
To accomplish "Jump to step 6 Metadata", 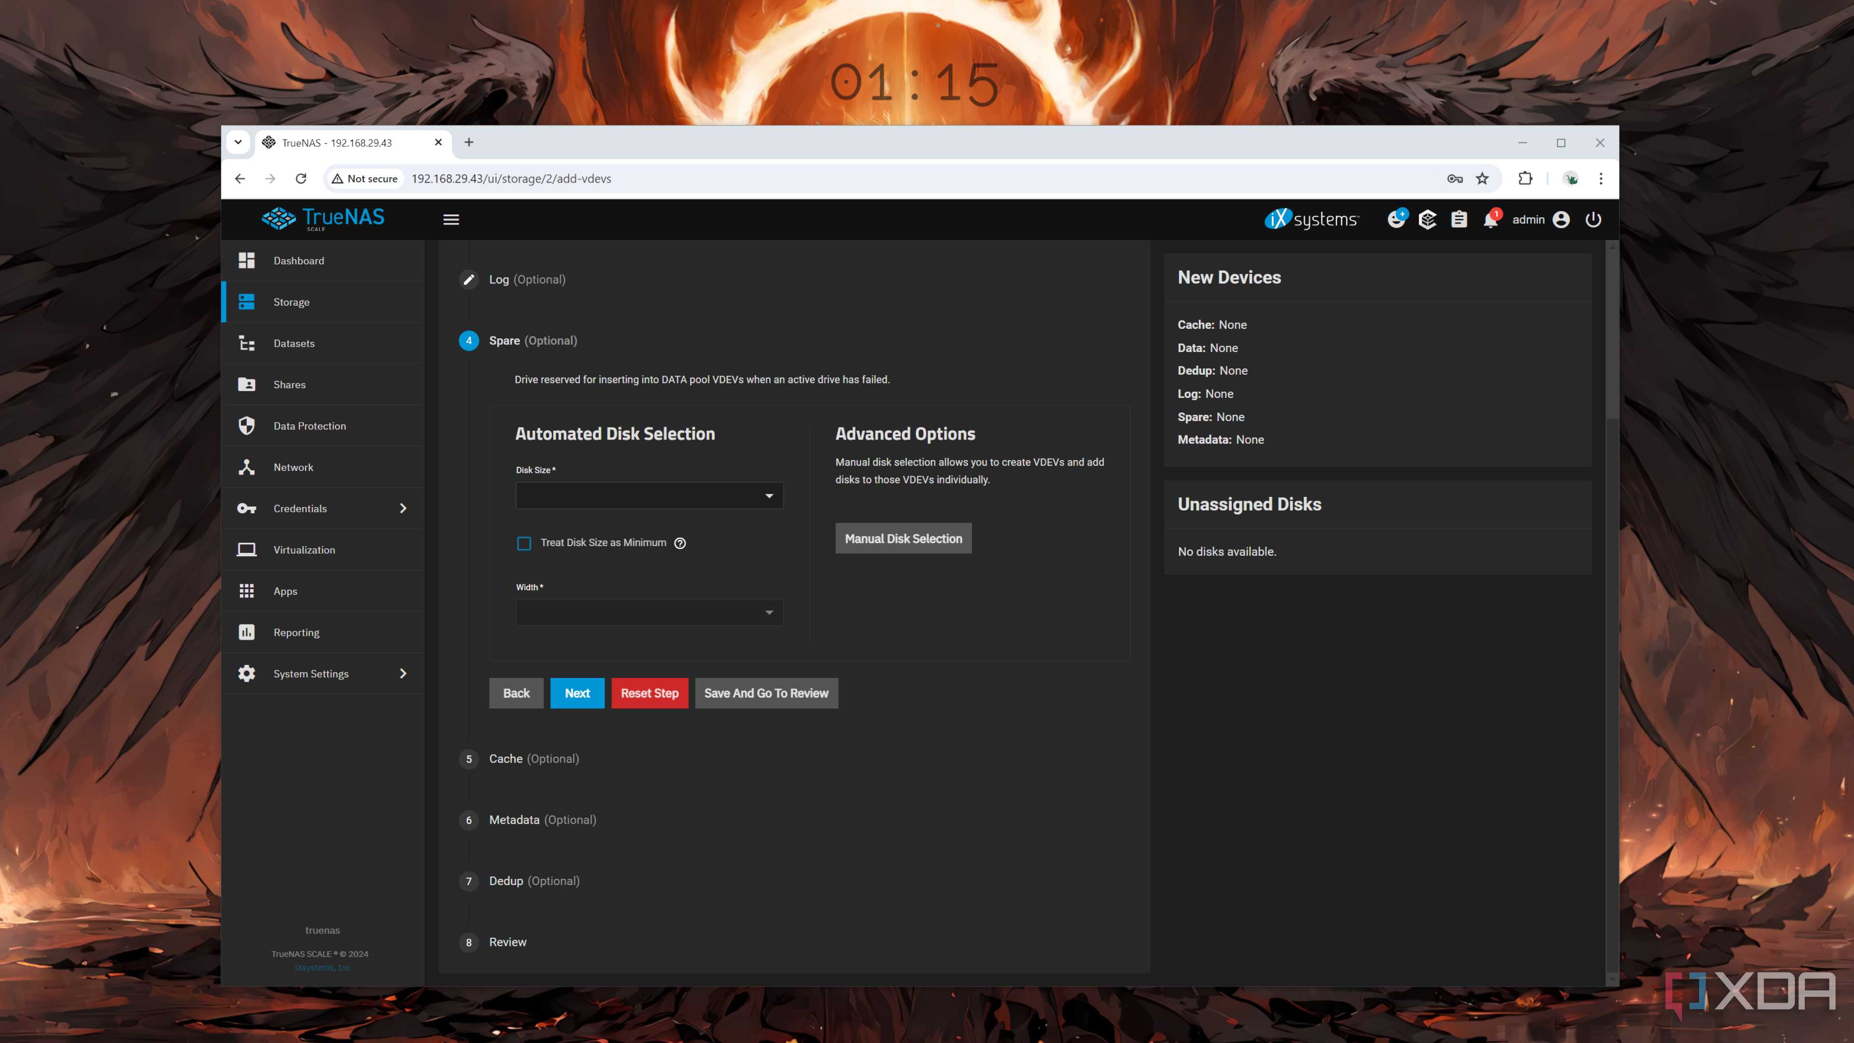I will point(528,820).
